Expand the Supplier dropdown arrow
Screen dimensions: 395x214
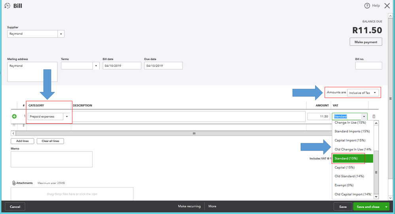pyautogui.click(x=61, y=34)
